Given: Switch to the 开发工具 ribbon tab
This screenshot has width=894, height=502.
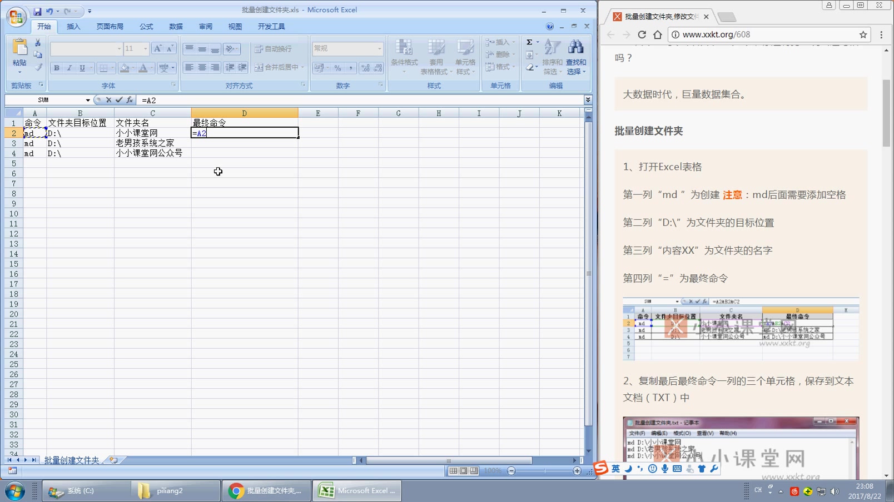Looking at the screenshot, I should [271, 27].
